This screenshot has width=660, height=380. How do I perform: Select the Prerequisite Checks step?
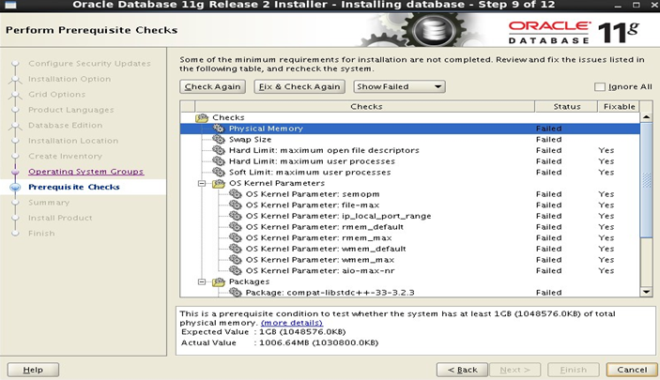(x=74, y=187)
